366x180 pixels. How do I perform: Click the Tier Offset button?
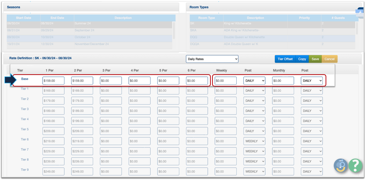pyautogui.click(x=285, y=59)
